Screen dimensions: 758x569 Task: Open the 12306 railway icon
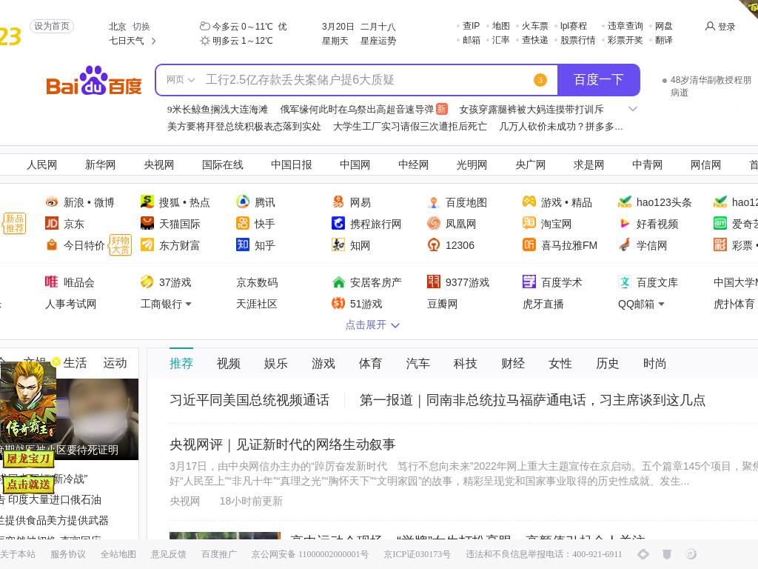point(434,244)
